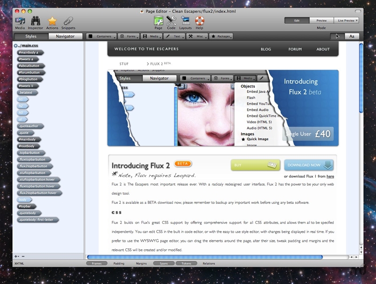Select the .stuftopbarbutton:hover style
This screenshot has width=376, height=284.
pyautogui.click(x=39, y=180)
